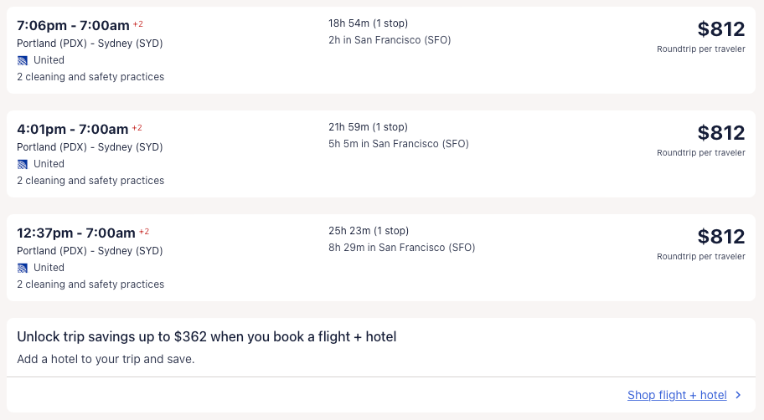Screen dimensions: 764x420
Task: Click United logo on 4:01pm flight
Action: click(x=23, y=164)
